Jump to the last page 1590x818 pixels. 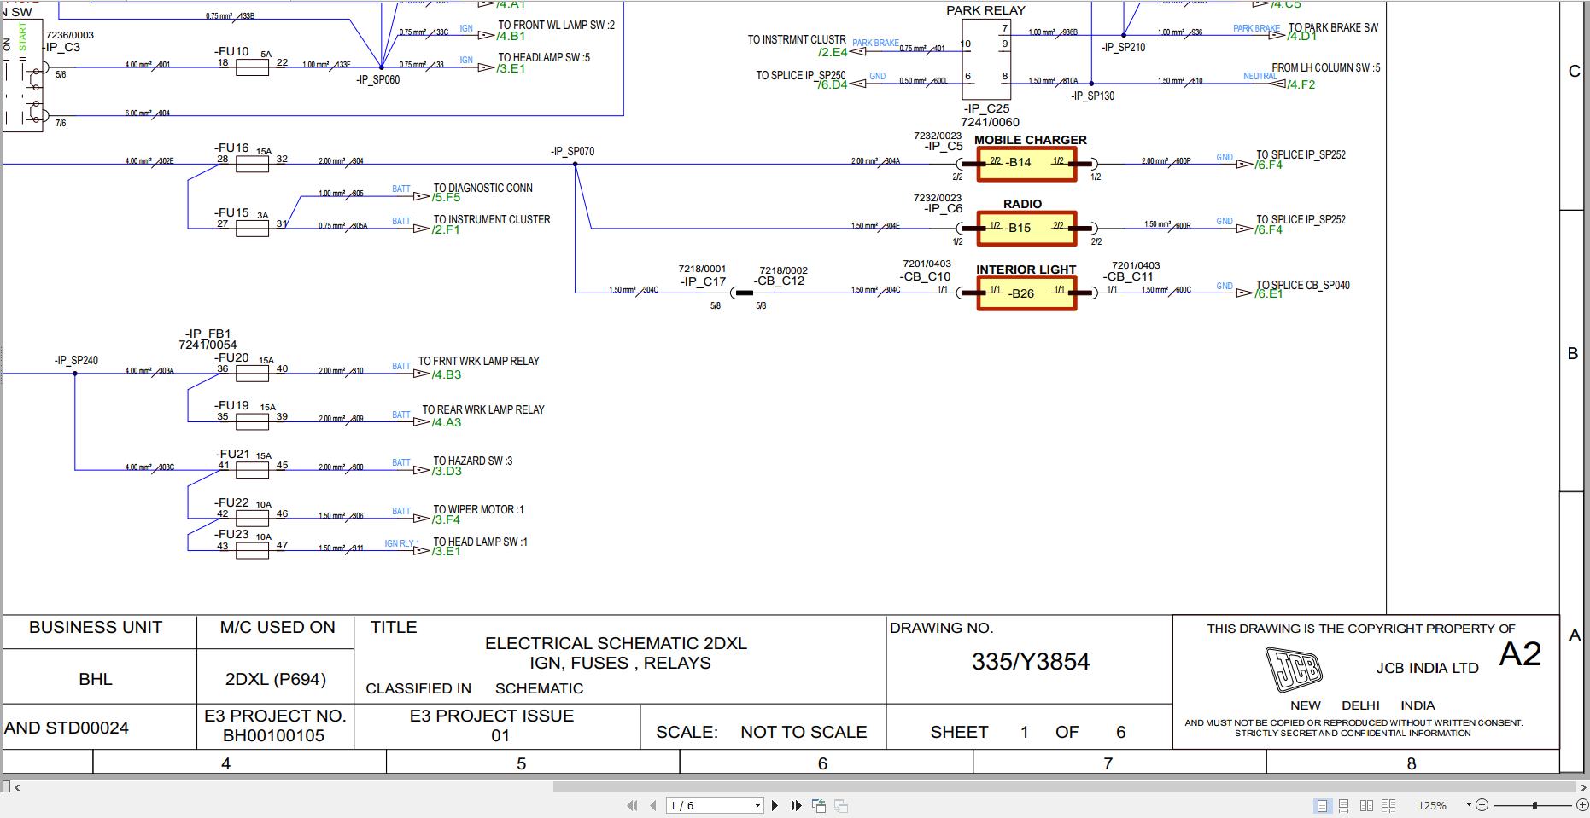797,804
